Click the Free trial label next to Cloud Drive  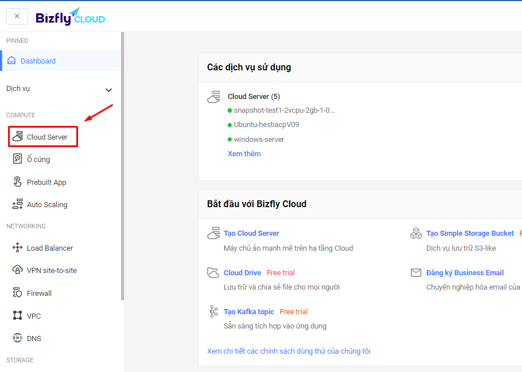tap(281, 272)
